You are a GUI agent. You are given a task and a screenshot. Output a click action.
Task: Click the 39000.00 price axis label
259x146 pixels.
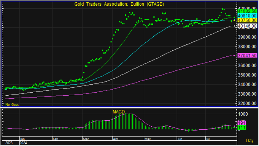tap(247, 37)
